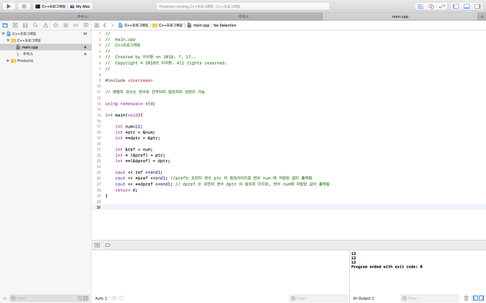Hide the debug area using the debug bar button

point(97,245)
